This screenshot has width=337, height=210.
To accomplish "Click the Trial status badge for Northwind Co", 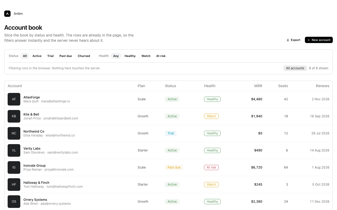I will [x=171, y=133].
